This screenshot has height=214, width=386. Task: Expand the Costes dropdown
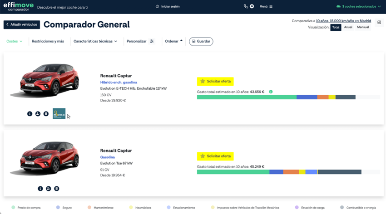(x=14, y=41)
